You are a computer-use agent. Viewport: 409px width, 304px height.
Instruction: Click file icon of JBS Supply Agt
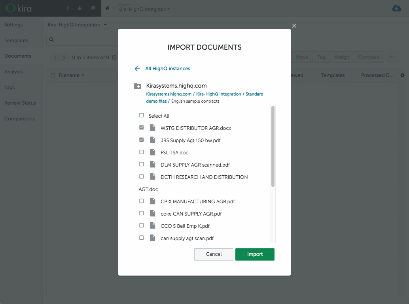coord(153,140)
